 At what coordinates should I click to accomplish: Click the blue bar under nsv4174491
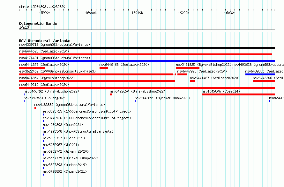pyautogui.click(x=147, y=61)
